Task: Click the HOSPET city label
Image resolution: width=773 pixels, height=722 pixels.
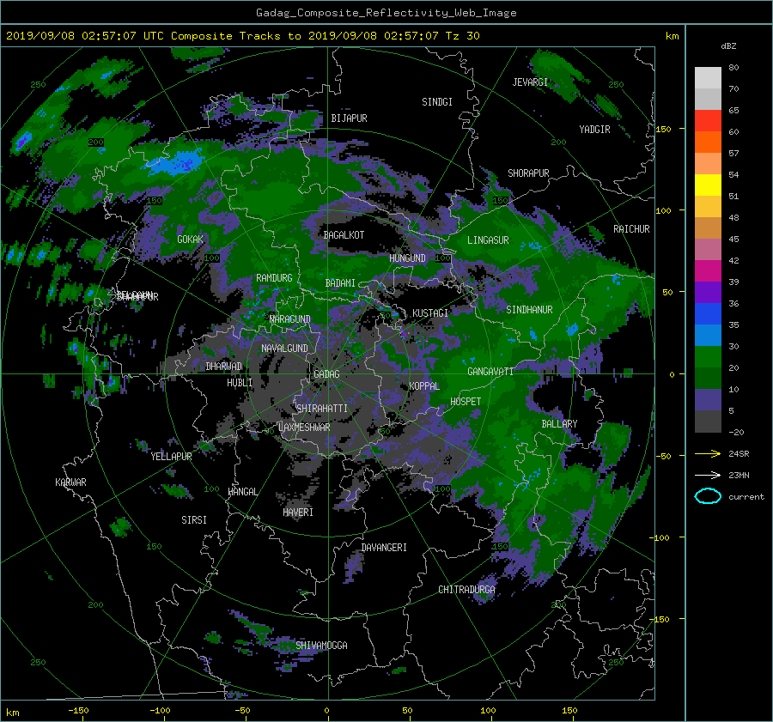Action: pyautogui.click(x=466, y=402)
